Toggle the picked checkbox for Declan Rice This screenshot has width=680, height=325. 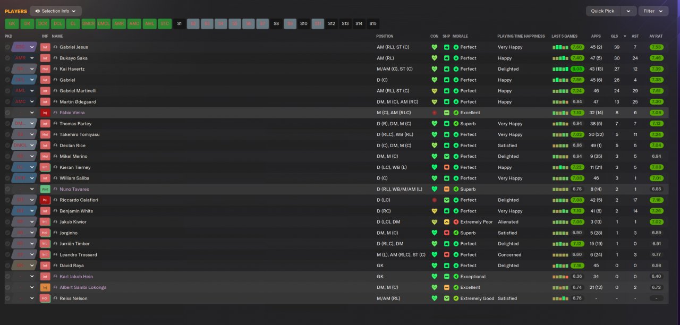coord(7,146)
